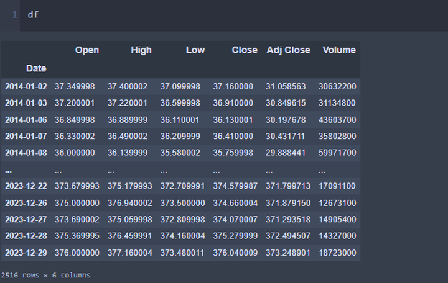
Task: Click the Open value 376.000000
Action: pyautogui.click(x=77, y=253)
